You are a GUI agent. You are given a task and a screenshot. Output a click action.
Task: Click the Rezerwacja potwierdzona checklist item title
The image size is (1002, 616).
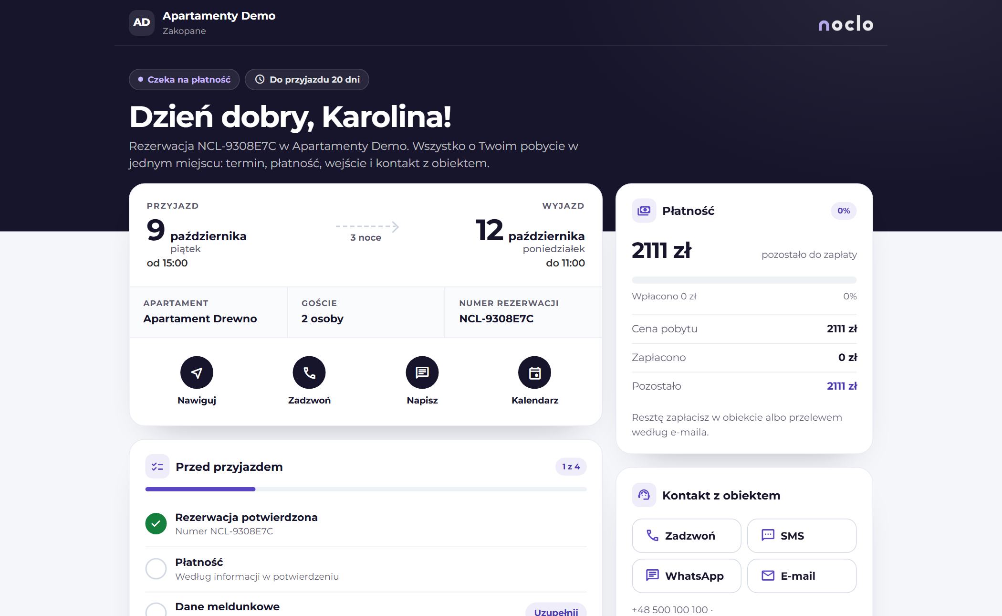[x=246, y=517]
